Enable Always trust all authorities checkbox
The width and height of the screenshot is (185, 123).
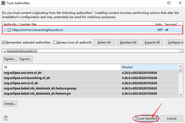(x=55, y=42)
